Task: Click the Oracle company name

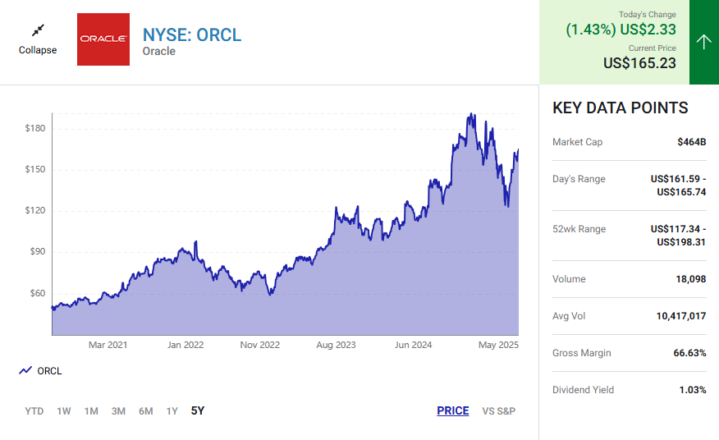Action: (x=158, y=52)
